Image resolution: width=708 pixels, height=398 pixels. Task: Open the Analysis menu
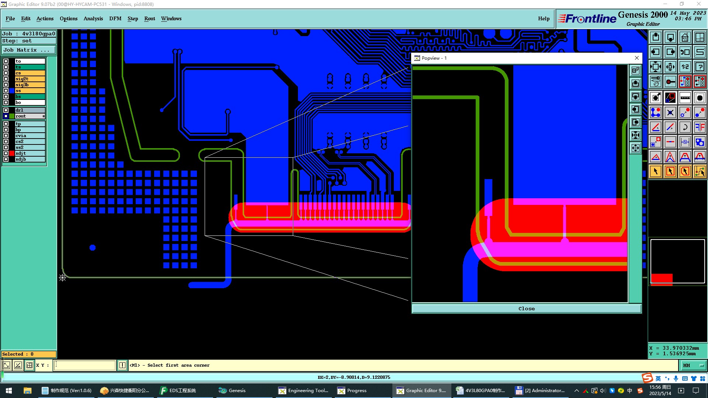[93, 18]
